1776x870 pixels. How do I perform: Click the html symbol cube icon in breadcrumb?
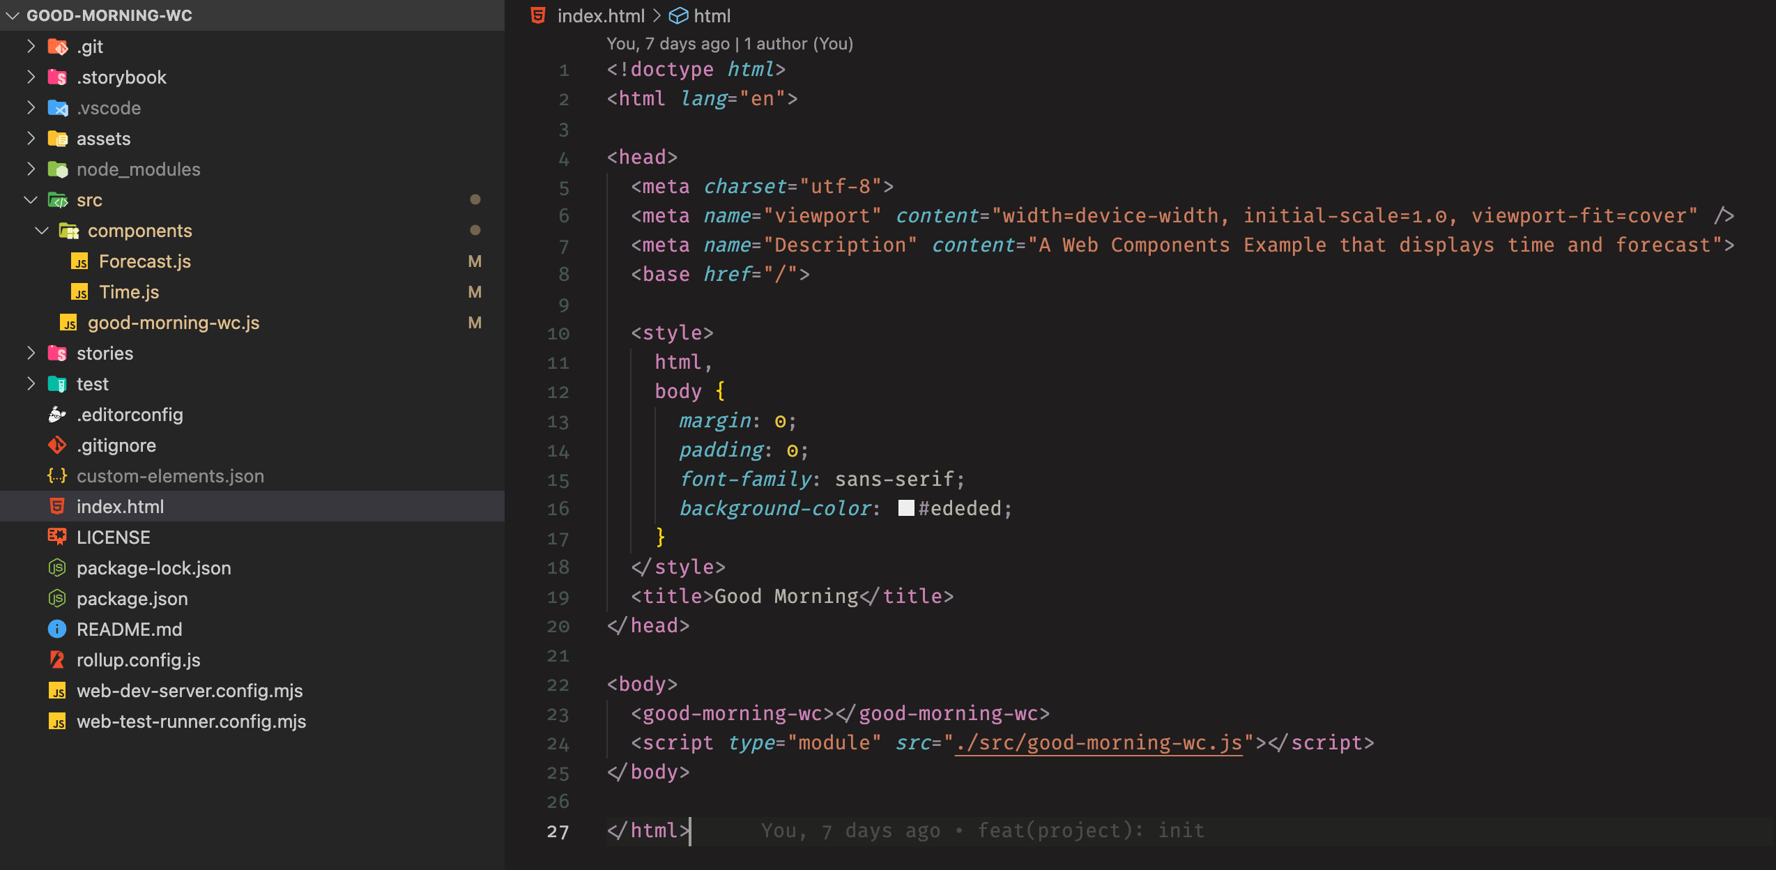pos(678,15)
